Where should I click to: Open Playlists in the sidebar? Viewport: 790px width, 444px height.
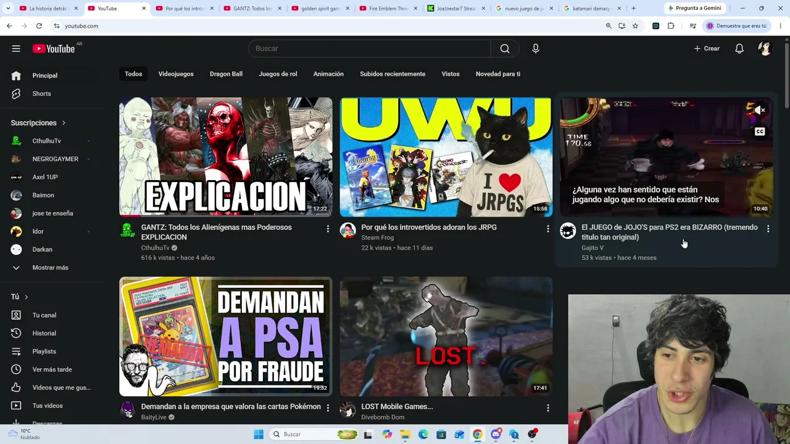pyautogui.click(x=51, y=351)
